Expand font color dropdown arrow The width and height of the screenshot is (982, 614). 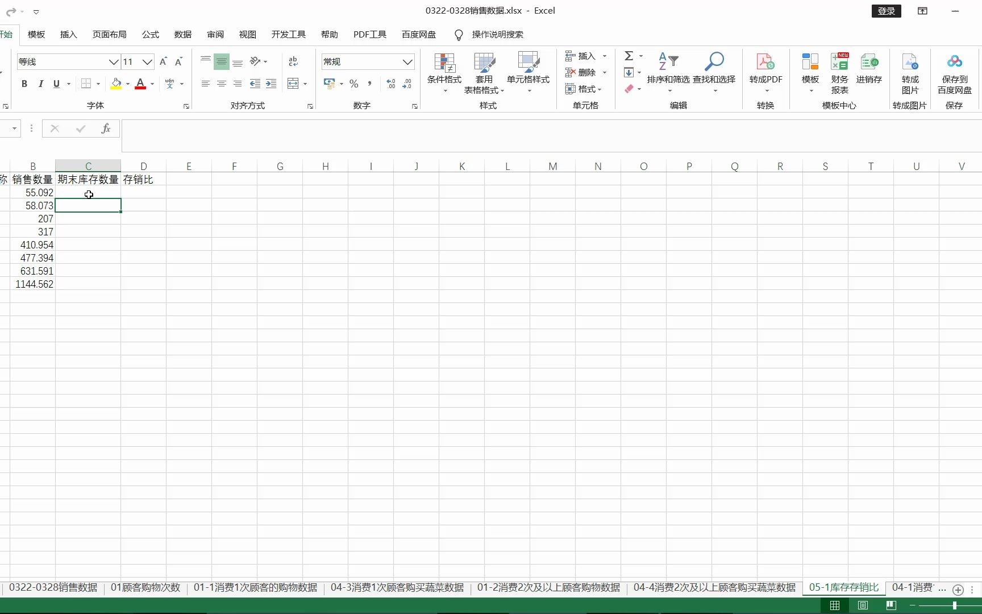pyautogui.click(x=152, y=84)
